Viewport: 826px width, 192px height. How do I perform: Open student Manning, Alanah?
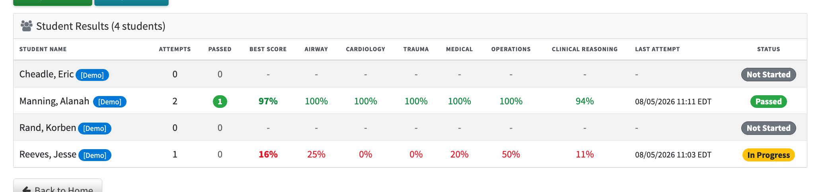pyautogui.click(x=54, y=101)
